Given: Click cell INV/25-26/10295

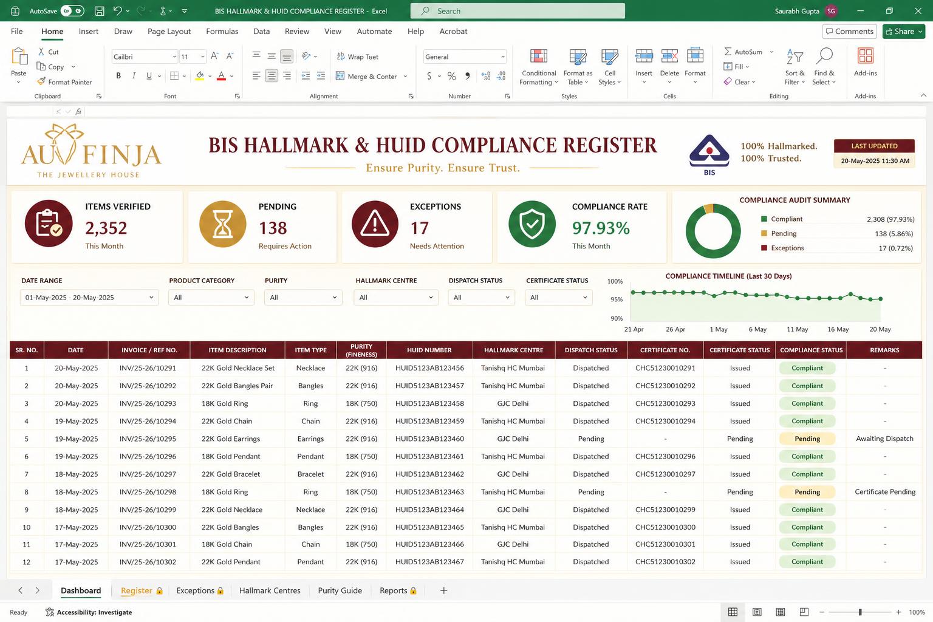Looking at the screenshot, I should [x=148, y=439].
